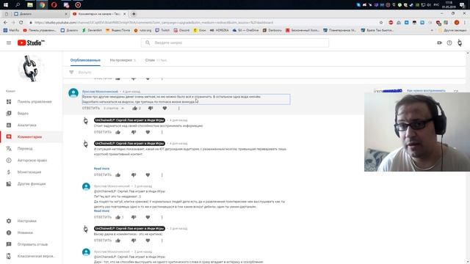This screenshot has height=264, width=470.
Task: Expand the replies dropdown on top comment
Action: (114, 108)
